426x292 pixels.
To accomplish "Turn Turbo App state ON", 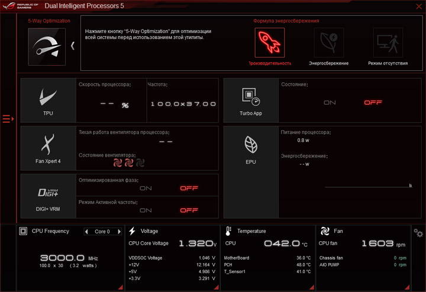I will [330, 103].
